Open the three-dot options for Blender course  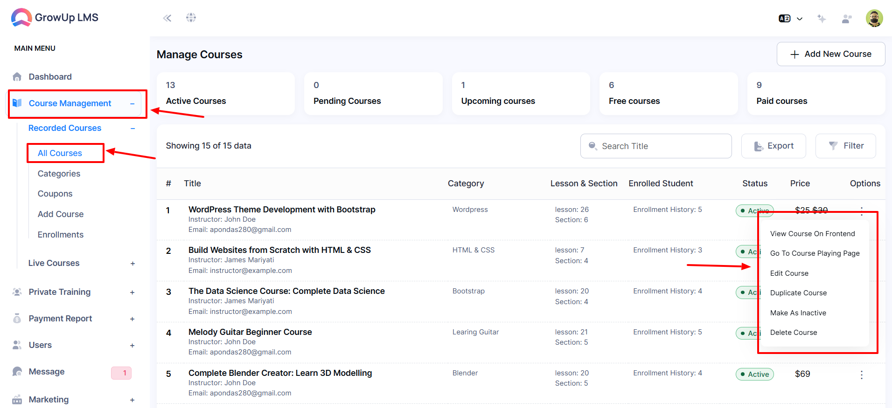[x=861, y=374]
